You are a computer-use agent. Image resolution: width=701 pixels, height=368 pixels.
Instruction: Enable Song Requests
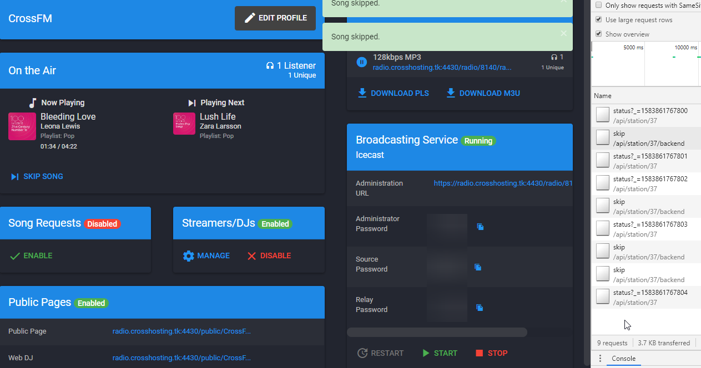tap(31, 255)
